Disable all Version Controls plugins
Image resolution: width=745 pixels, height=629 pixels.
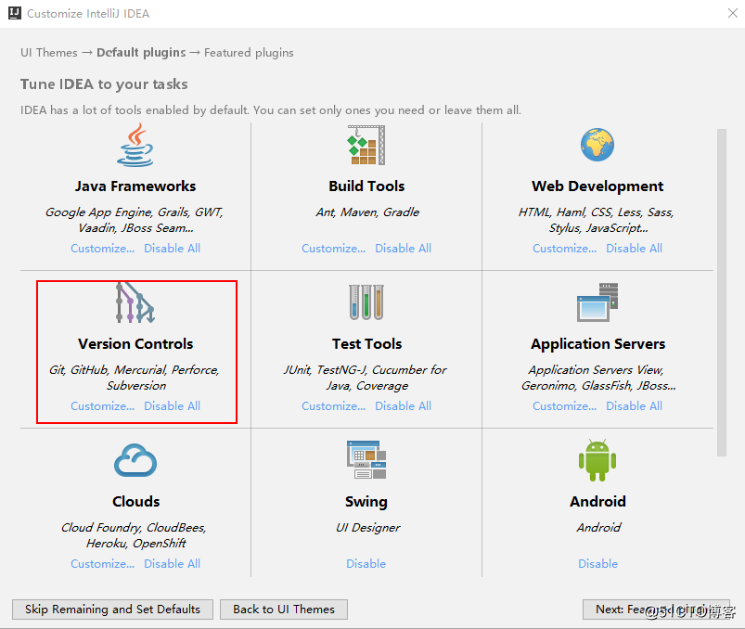tap(172, 406)
